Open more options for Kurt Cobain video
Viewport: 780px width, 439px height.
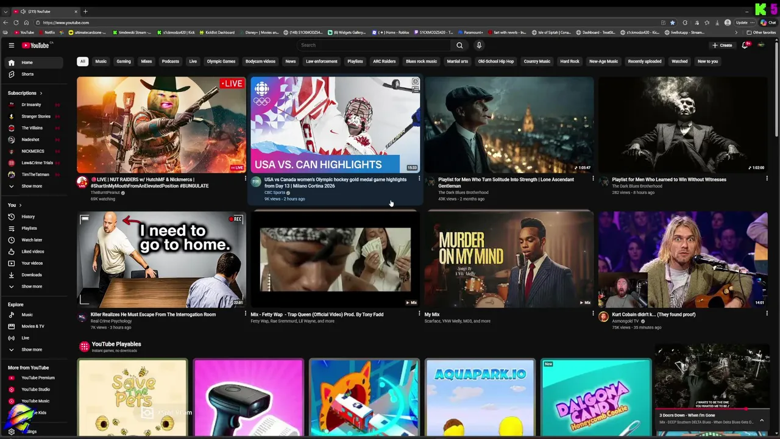[767, 314]
